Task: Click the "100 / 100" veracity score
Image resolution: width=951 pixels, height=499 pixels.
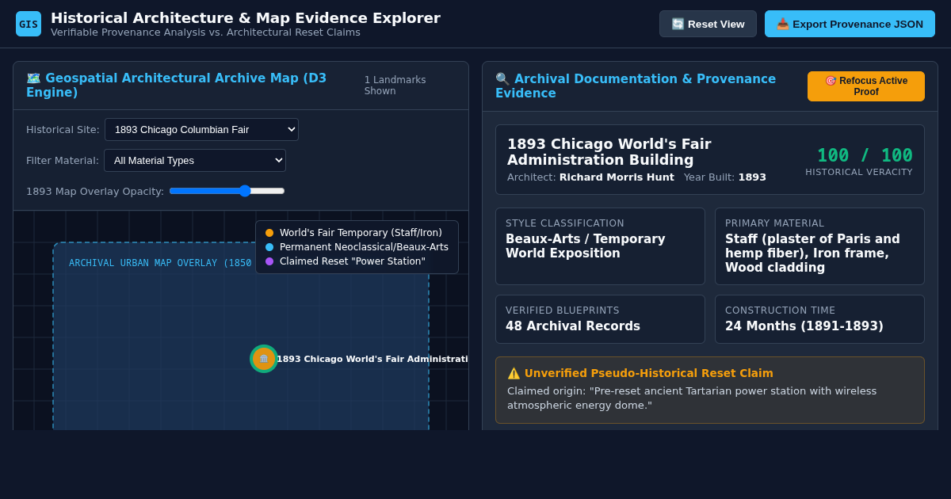Action: (865, 155)
